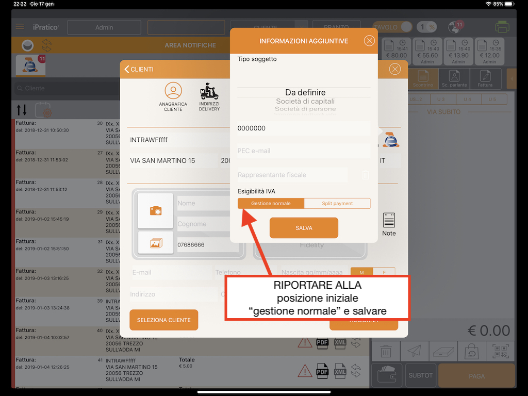Click SELEZIONA CLIENTE button
528x396 pixels.
point(163,320)
